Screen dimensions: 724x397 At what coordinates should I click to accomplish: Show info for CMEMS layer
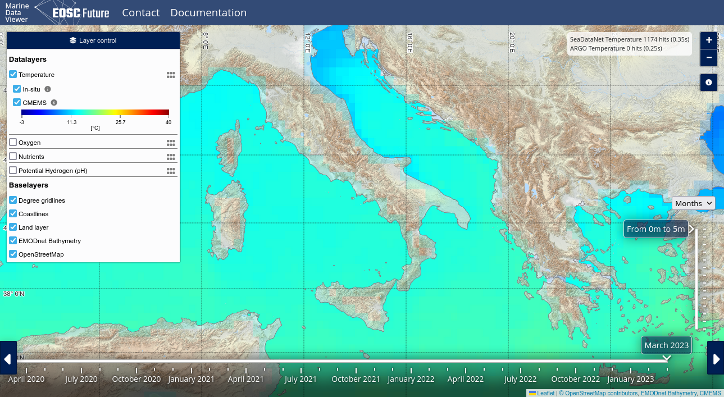54,103
